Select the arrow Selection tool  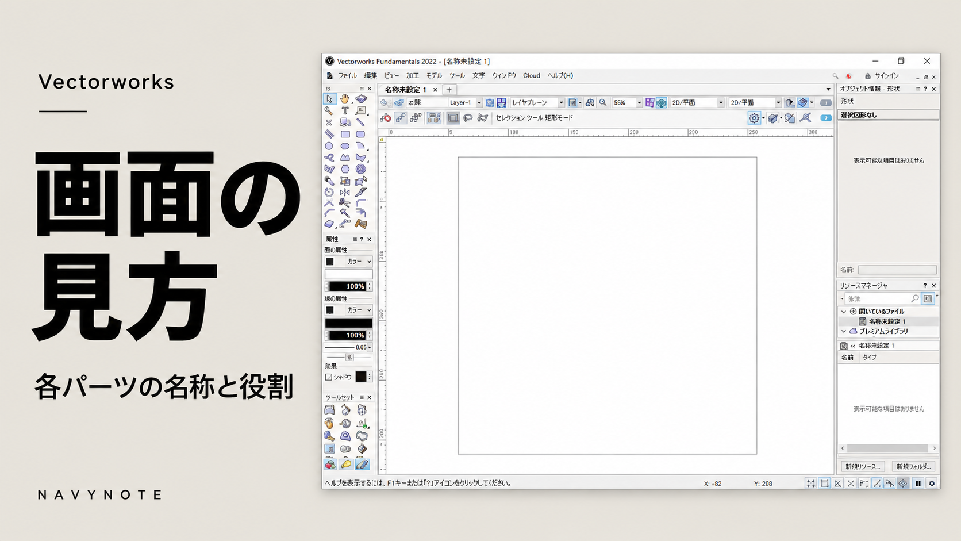pos(329,99)
